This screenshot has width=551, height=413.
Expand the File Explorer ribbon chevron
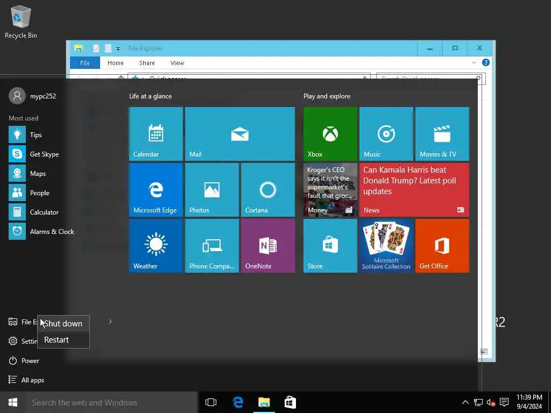474,62
